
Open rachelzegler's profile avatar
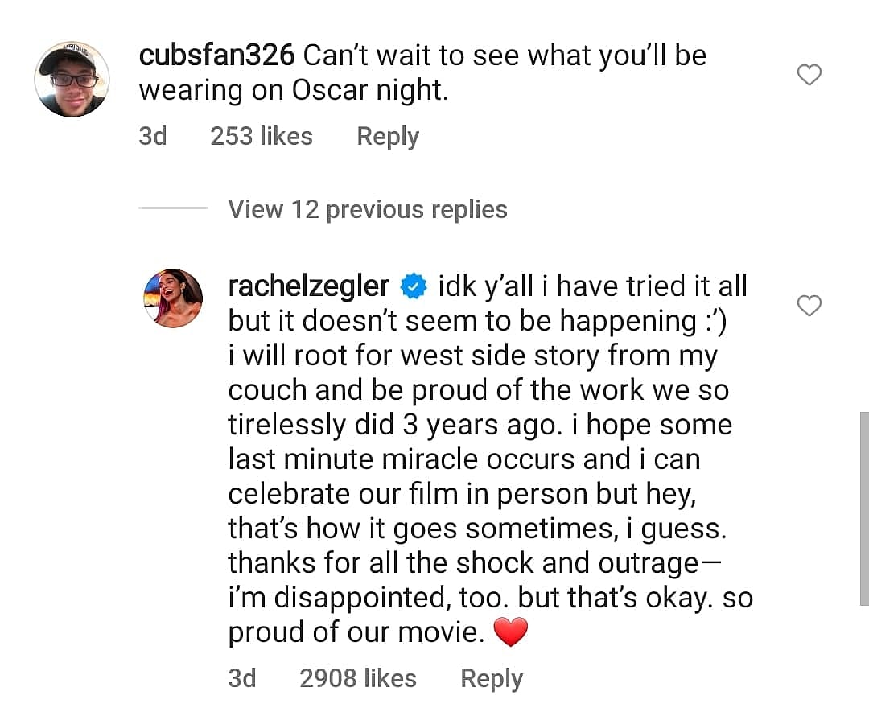[x=173, y=298]
